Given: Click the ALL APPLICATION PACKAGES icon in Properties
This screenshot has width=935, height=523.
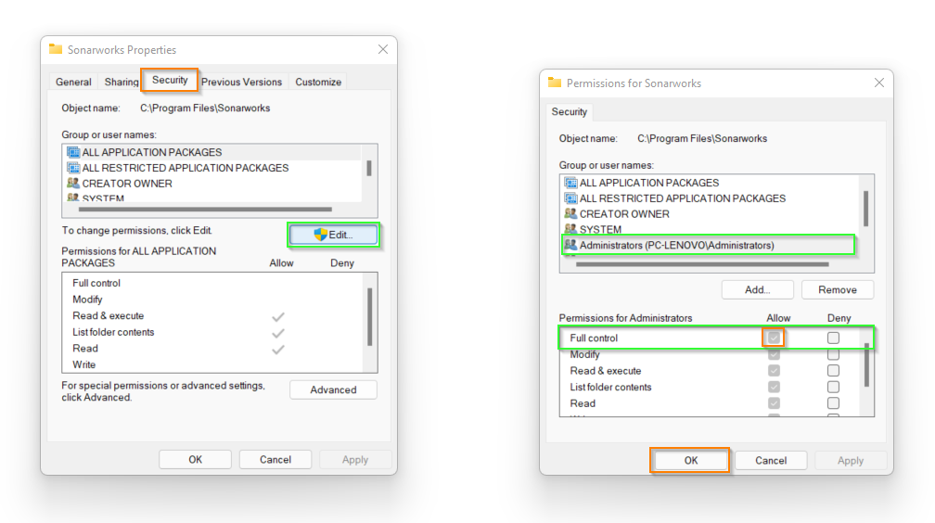Looking at the screenshot, I should point(73,152).
